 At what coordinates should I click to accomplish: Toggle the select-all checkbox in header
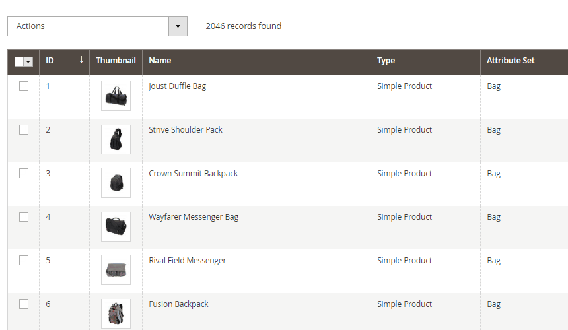19,61
